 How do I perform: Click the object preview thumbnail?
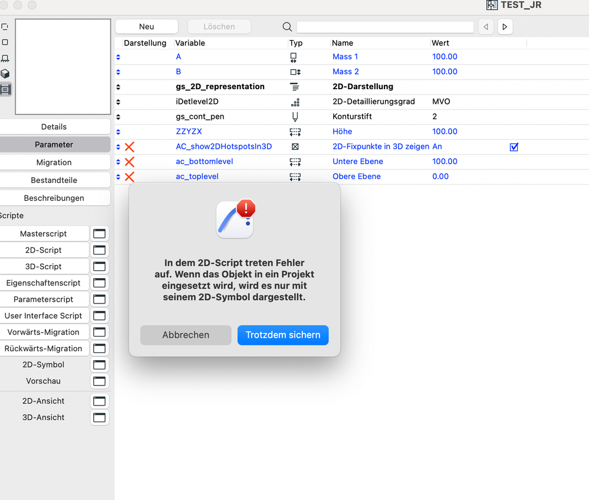(x=62, y=67)
